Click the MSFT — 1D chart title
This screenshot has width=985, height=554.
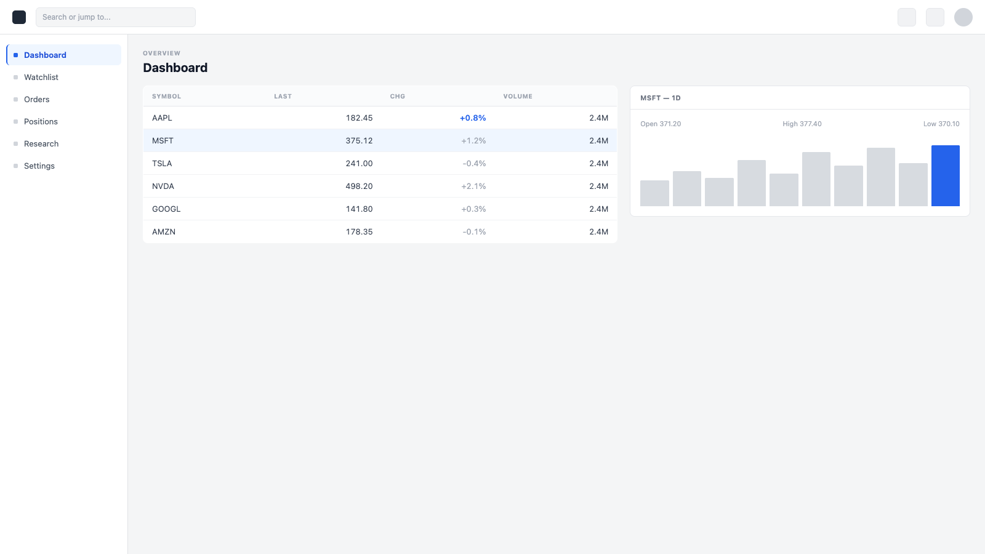pyautogui.click(x=661, y=98)
